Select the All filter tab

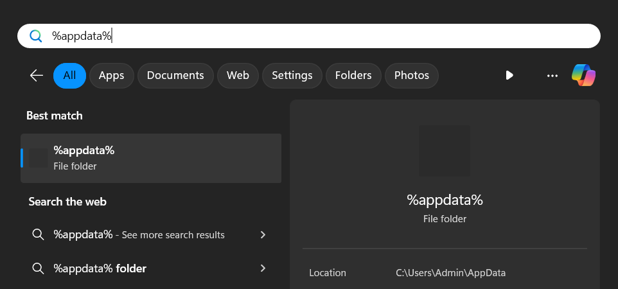pyautogui.click(x=70, y=75)
